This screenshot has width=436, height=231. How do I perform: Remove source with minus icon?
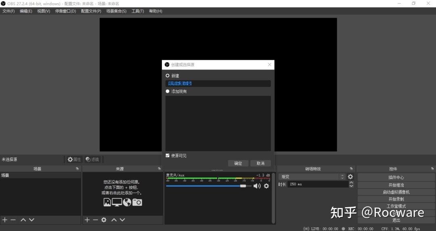click(x=95, y=220)
